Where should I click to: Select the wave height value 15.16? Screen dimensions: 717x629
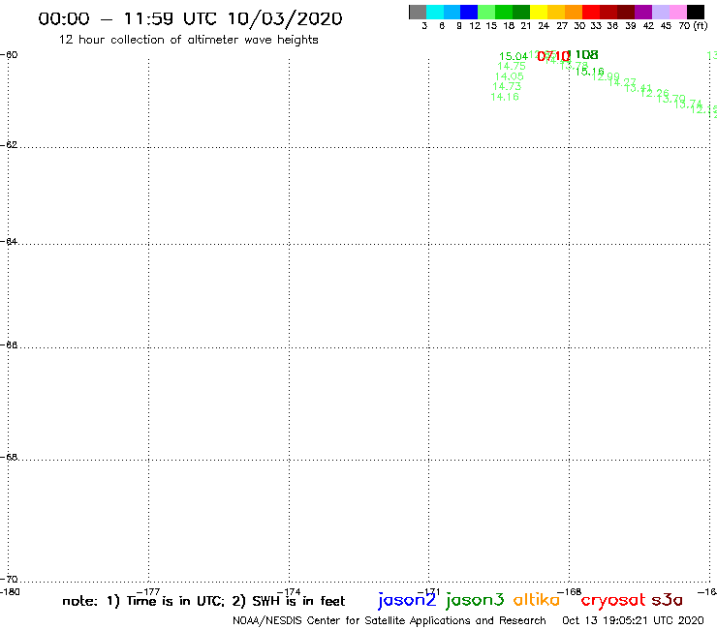click(x=589, y=72)
